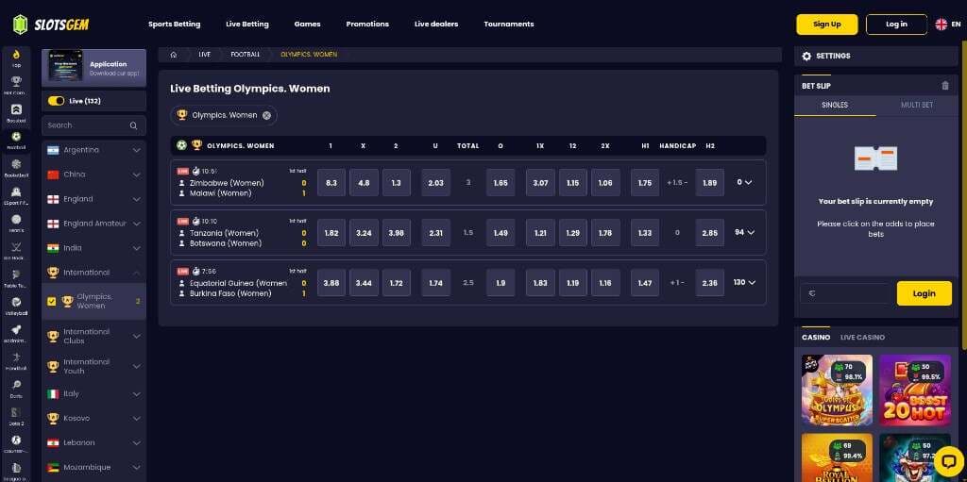Open Gates of Olympus game thumbnail

837,391
